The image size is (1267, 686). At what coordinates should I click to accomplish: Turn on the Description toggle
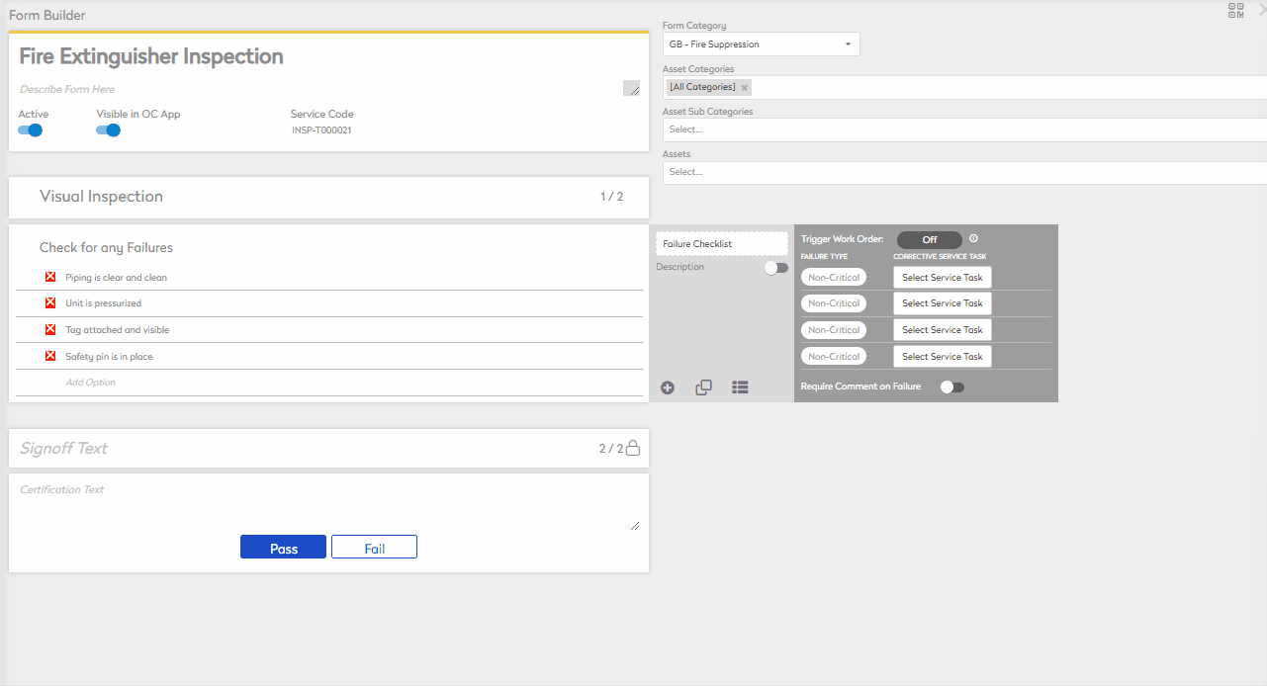pyautogui.click(x=776, y=267)
